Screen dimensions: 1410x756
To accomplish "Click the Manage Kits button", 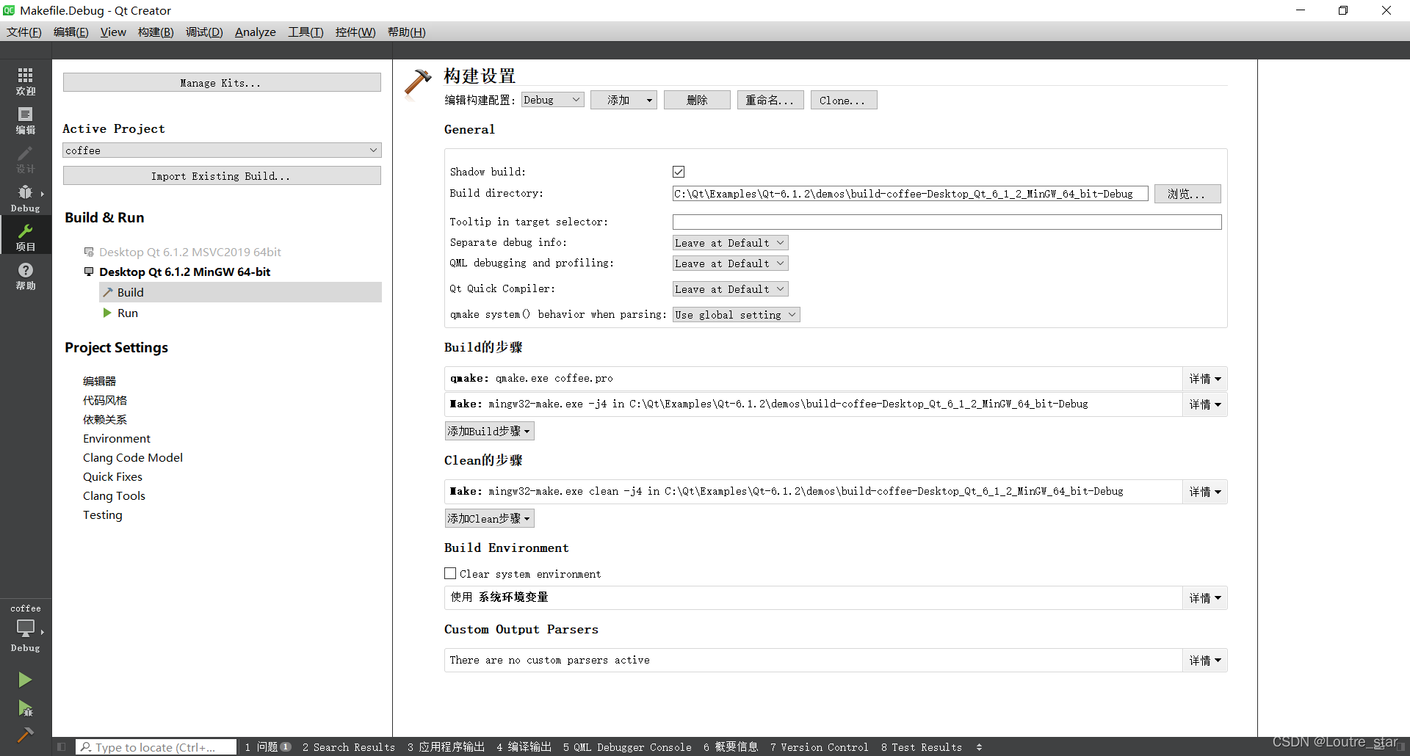I will (x=221, y=82).
